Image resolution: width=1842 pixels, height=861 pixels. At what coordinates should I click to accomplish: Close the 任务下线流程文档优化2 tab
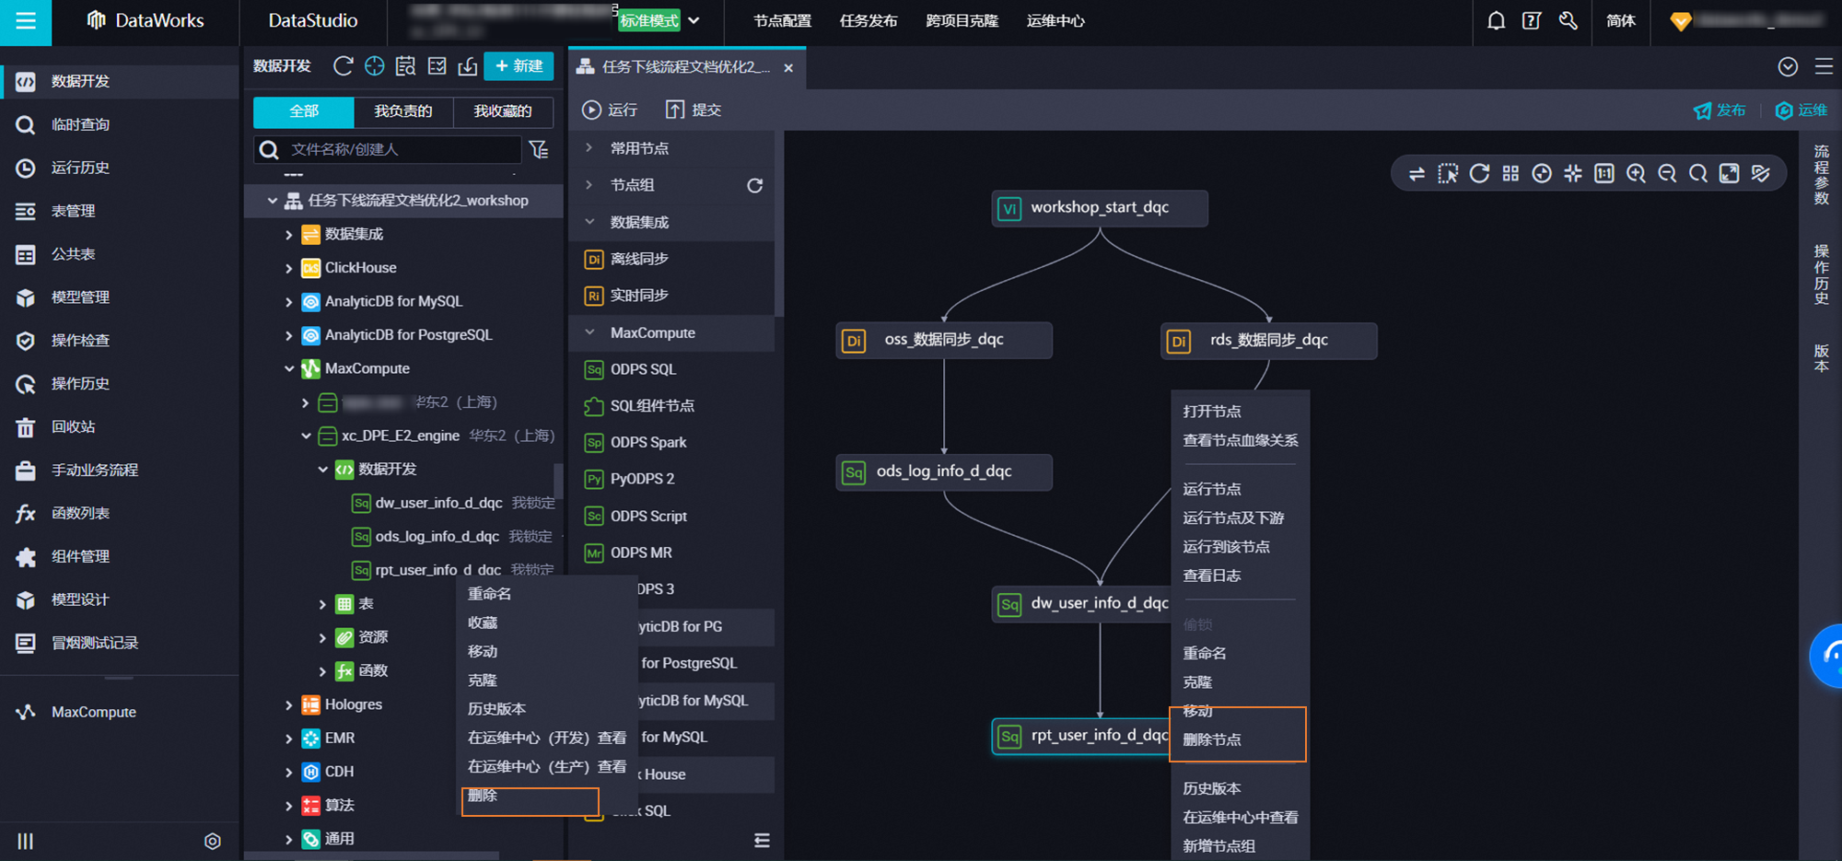[788, 68]
